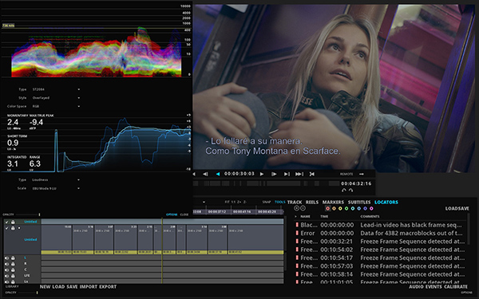This screenshot has width=479, height=299.
Task: Lock the second Untitled video track
Action: click(x=13, y=228)
